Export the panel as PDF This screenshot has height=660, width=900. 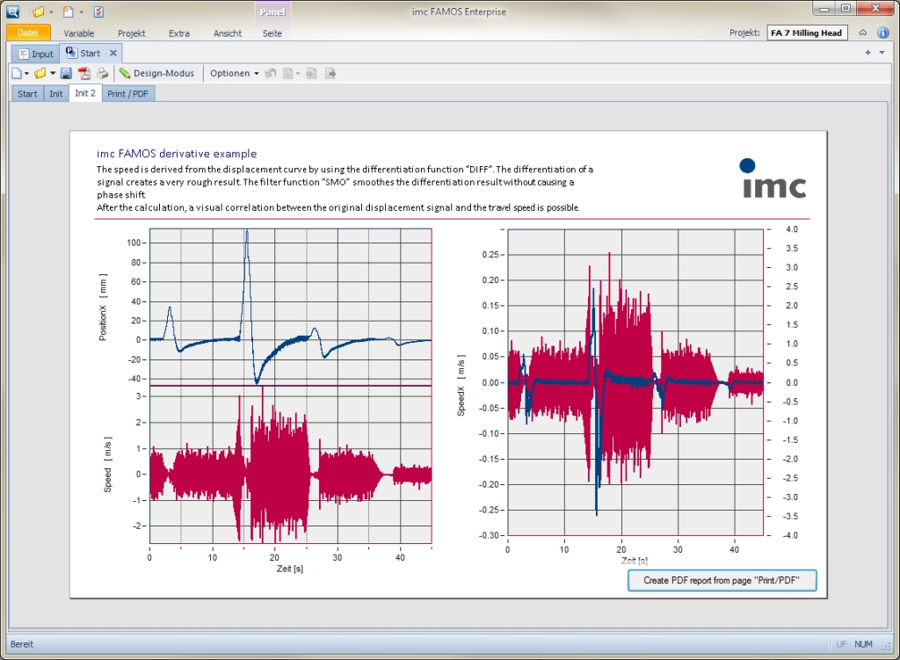click(x=84, y=74)
